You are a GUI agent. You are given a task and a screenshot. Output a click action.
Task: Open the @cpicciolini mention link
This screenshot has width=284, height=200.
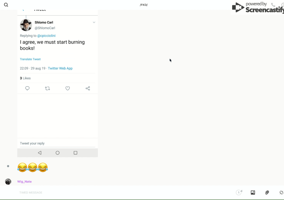coord(46,36)
